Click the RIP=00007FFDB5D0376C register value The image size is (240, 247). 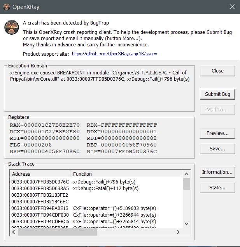pyautogui.click(x=122, y=152)
